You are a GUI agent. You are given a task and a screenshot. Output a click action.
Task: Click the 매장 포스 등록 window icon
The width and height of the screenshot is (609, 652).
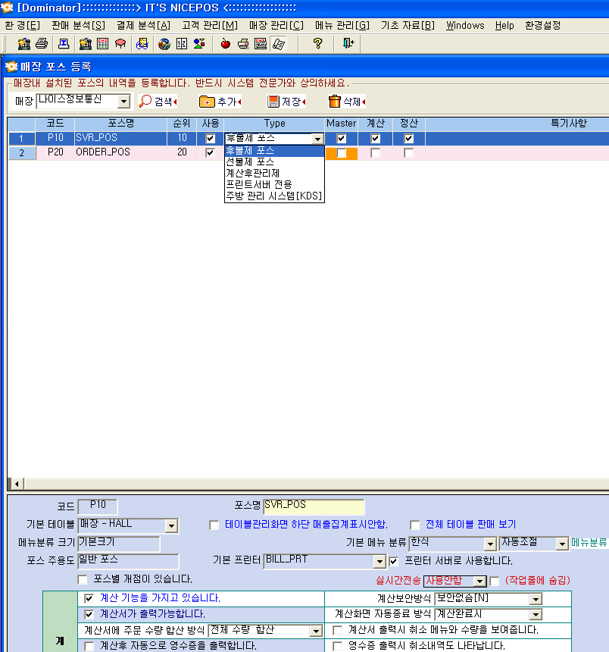11,66
